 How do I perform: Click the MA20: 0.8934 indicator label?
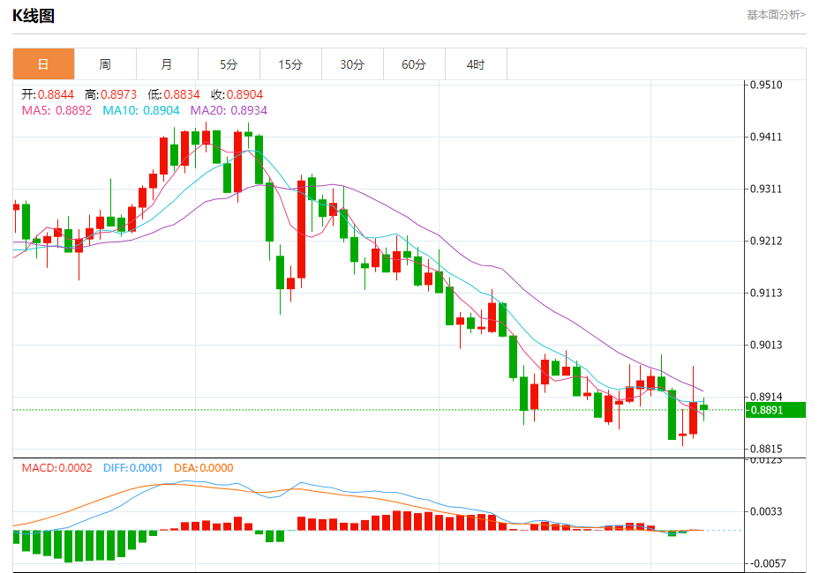(229, 110)
